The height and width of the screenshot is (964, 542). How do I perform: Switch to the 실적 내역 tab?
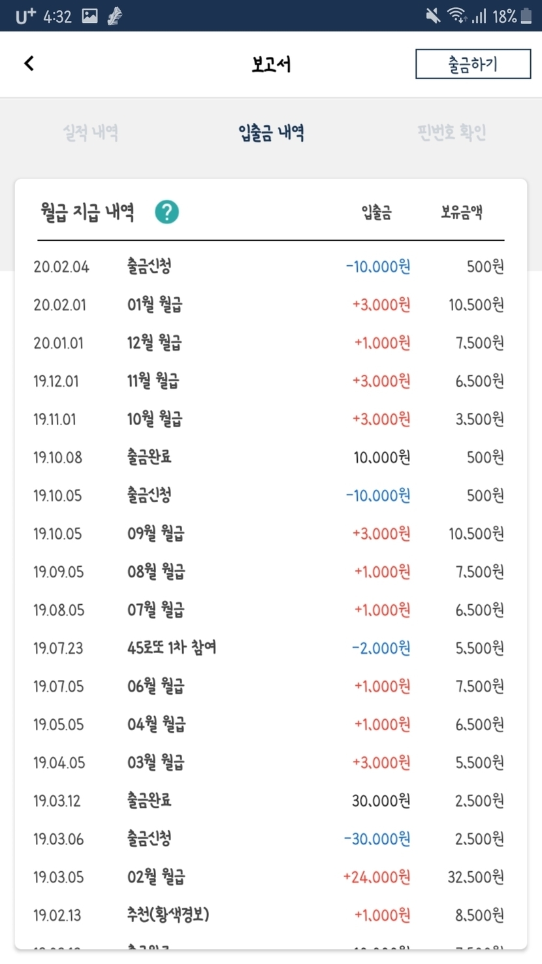tap(91, 133)
